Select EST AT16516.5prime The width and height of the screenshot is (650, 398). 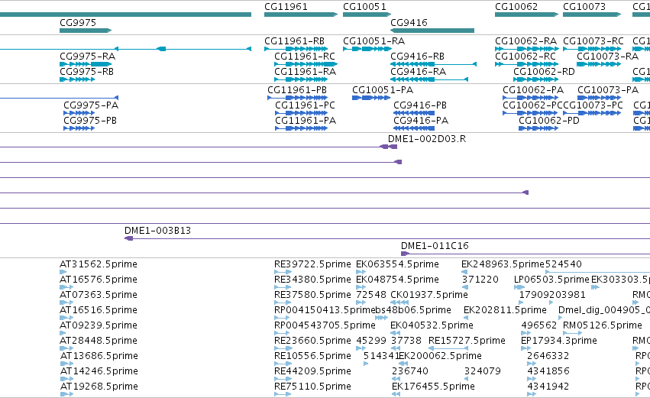click(66, 318)
